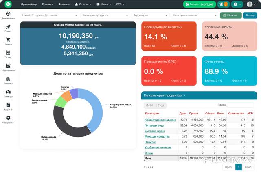Expand По категории продуктов panel header
261x172 pixels.
tap(199, 95)
